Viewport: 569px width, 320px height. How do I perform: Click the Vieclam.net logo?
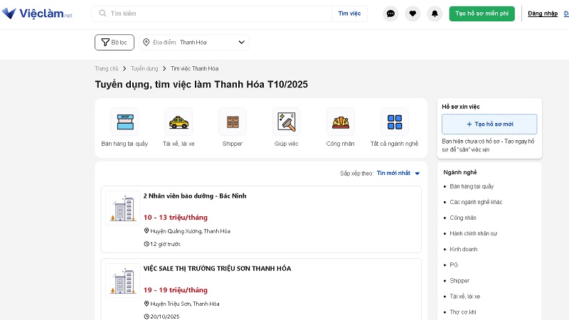[37, 14]
